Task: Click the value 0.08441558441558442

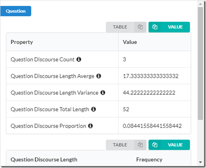Action: (152, 126)
